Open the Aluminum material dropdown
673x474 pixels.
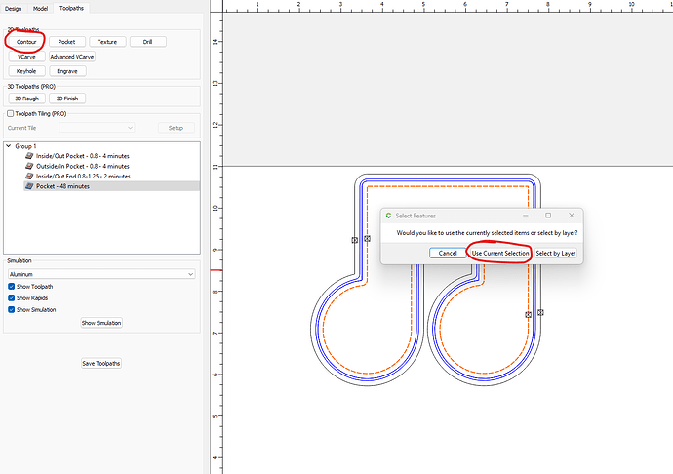coord(101,274)
